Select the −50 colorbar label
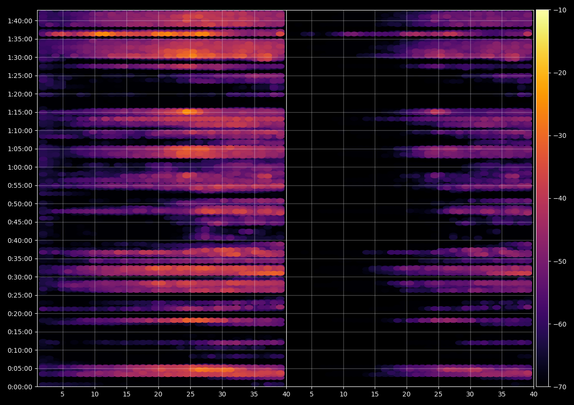This screenshot has height=405, width=574. (560, 261)
